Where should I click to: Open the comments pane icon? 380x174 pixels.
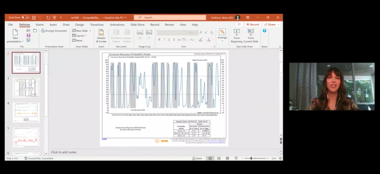(x=239, y=24)
